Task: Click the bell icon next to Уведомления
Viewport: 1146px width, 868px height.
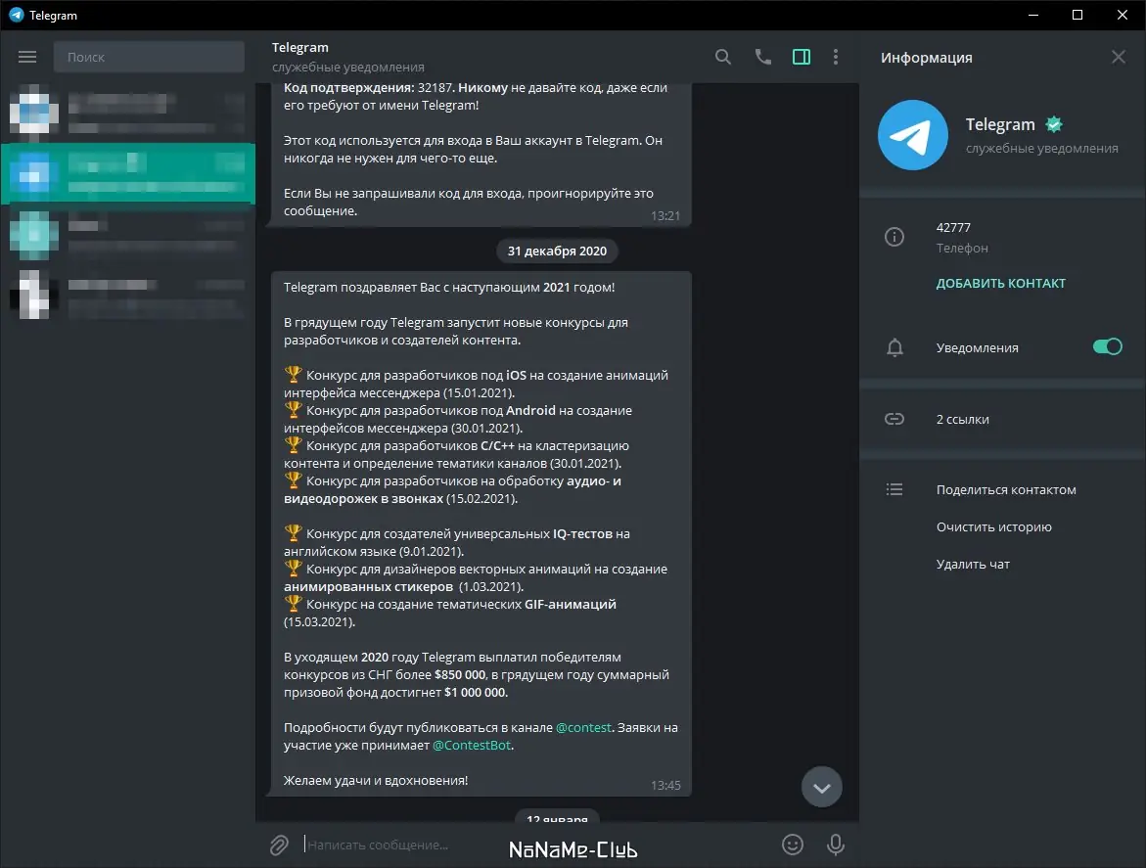Action: [894, 347]
